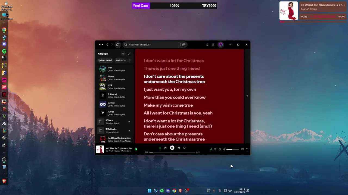Screen dimensions: 348x195
Task: Click the desktop widget album art
Action: pyautogui.click(x=289, y=11)
